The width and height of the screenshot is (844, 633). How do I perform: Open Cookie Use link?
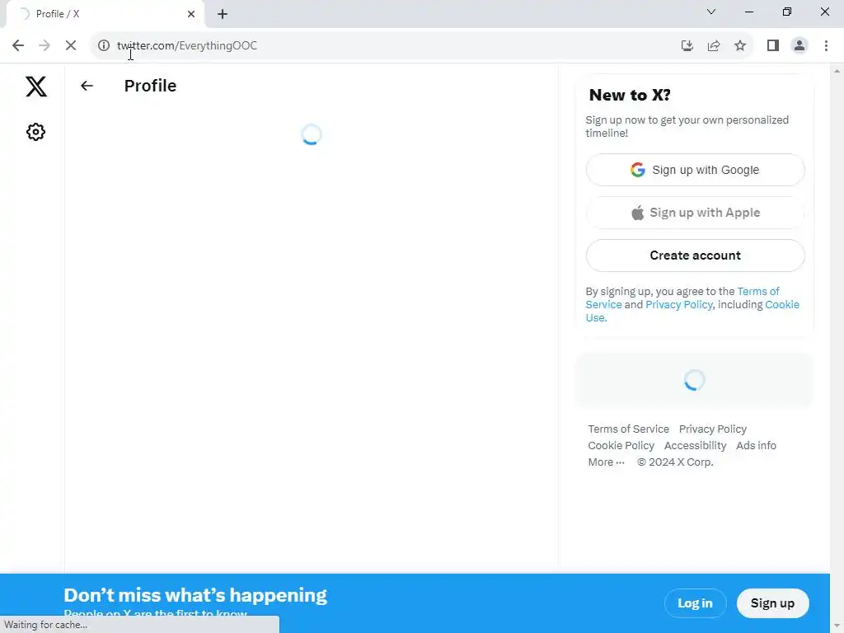pos(781,305)
